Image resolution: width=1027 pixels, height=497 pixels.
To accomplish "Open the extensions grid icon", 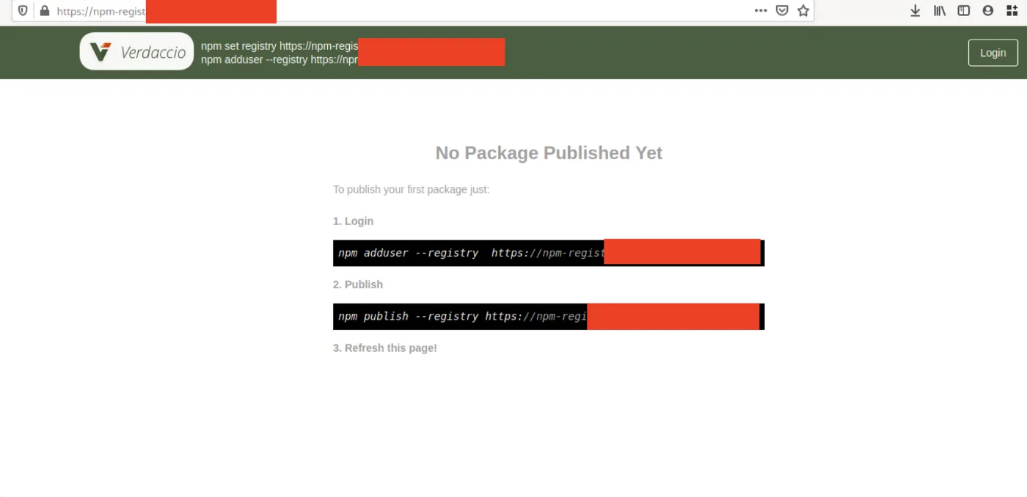I will click(1012, 11).
